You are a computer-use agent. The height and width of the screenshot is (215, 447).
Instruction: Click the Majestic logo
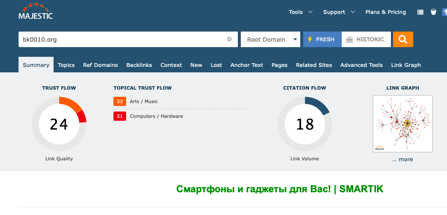click(x=36, y=11)
